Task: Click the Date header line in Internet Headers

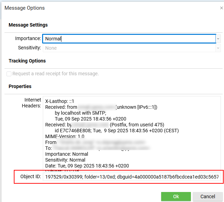Action: [87, 166]
